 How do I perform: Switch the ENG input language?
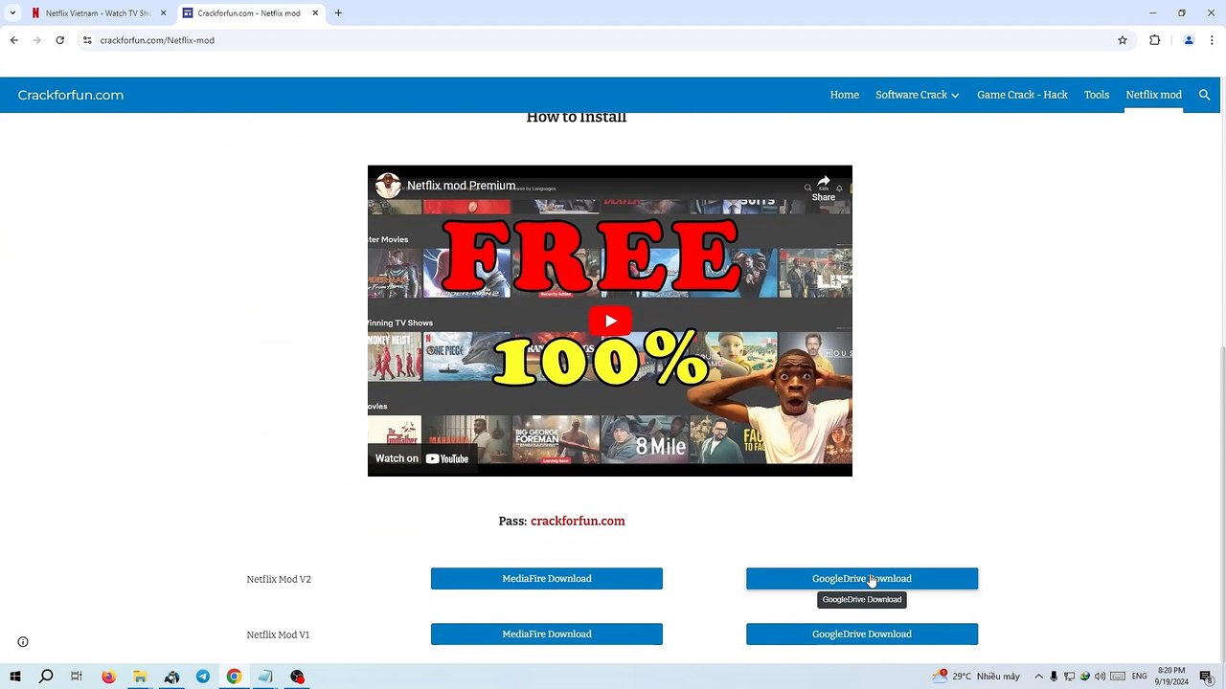1140,677
